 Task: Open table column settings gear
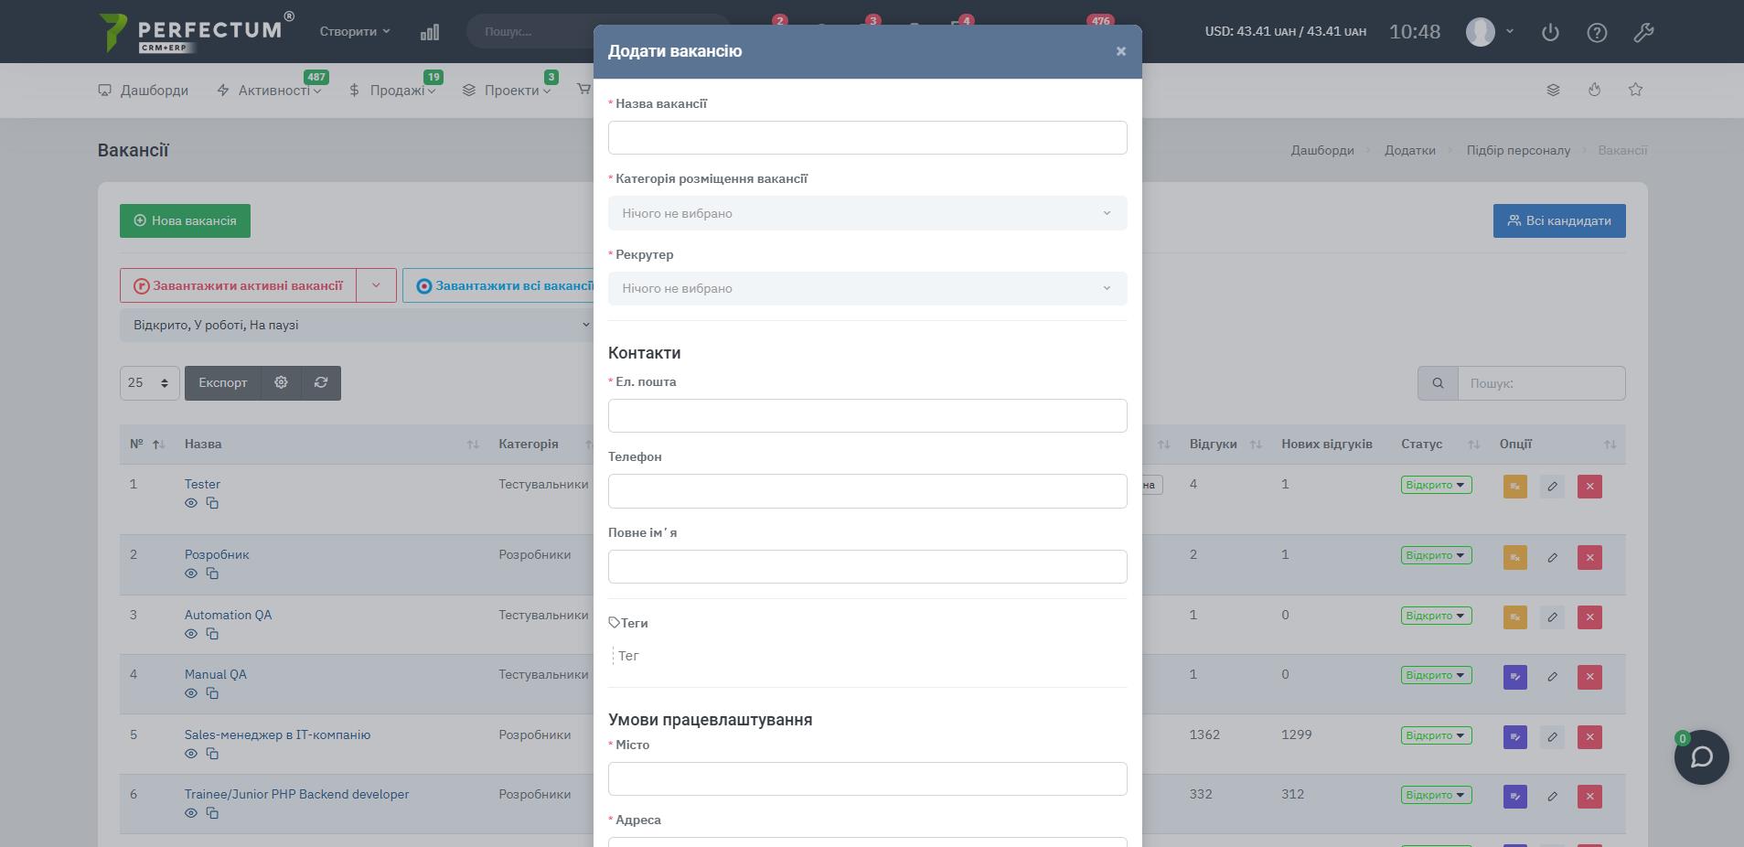pyautogui.click(x=282, y=383)
